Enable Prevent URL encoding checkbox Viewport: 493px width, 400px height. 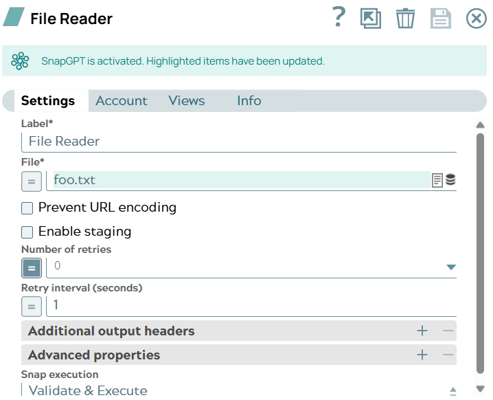pos(27,208)
